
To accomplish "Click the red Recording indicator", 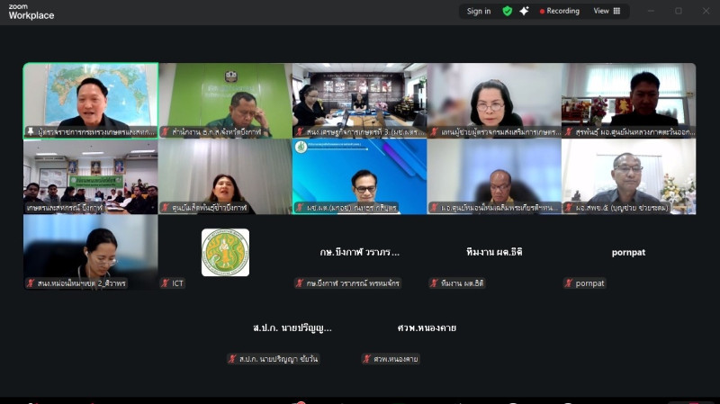I will tap(559, 11).
